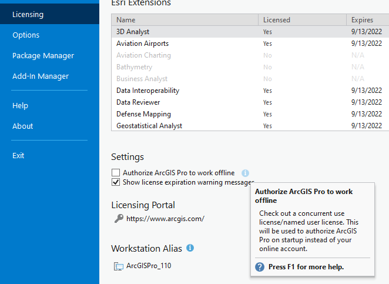The height and width of the screenshot is (284, 389).
Task: Select the Business Analyst extension row
Action: point(250,79)
